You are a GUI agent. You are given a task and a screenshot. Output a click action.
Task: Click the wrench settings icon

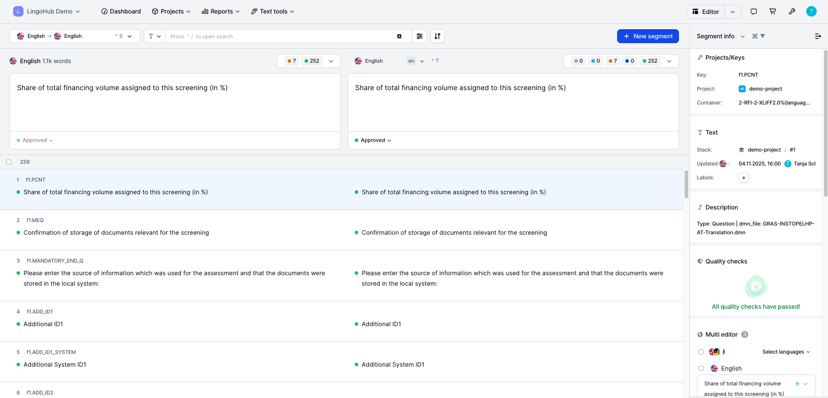tap(792, 12)
